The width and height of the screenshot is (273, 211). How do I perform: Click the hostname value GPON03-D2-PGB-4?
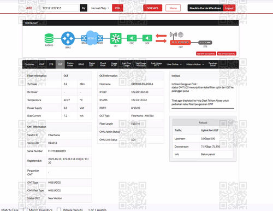[142, 84]
